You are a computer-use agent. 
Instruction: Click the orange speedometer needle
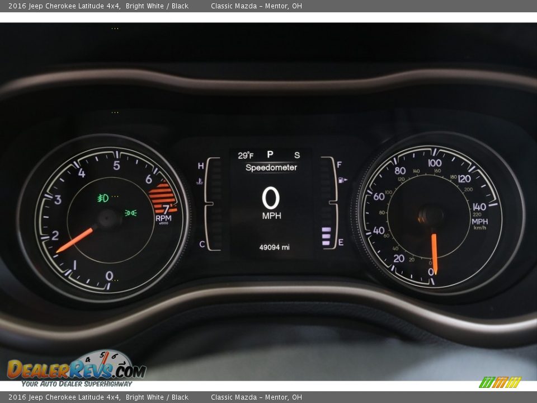pyautogui.click(x=434, y=252)
